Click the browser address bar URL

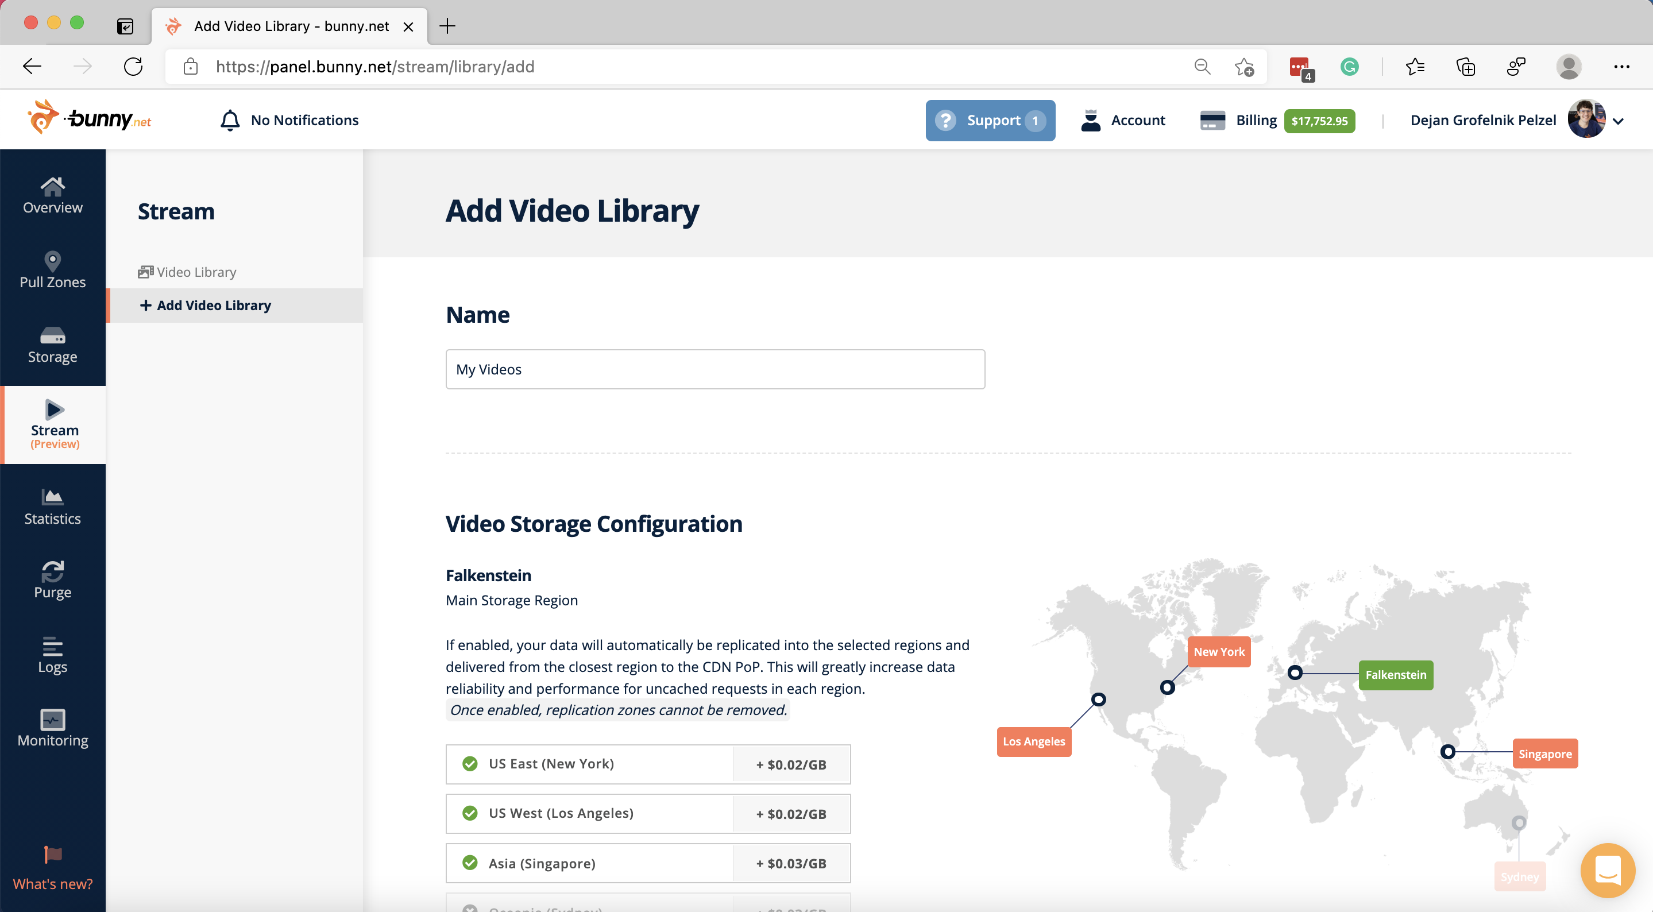point(374,67)
